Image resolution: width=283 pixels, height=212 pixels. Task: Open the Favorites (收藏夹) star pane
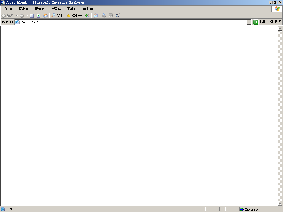[74, 15]
